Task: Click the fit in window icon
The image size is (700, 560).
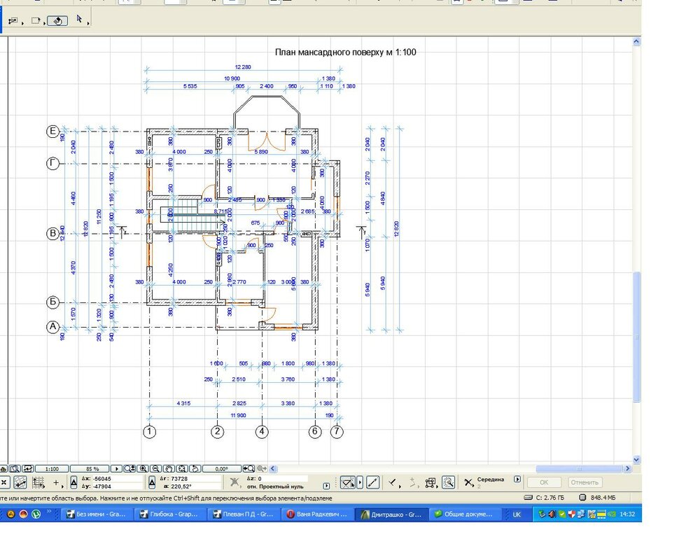Action: pos(181,468)
